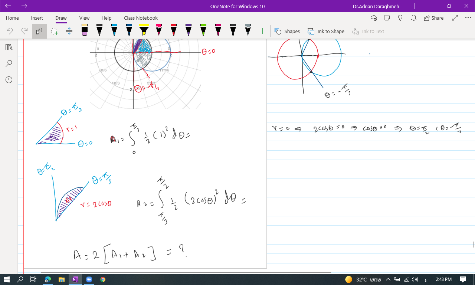Open the more options ellipsis menu
The height and width of the screenshot is (285, 475).
click(468, 18)
